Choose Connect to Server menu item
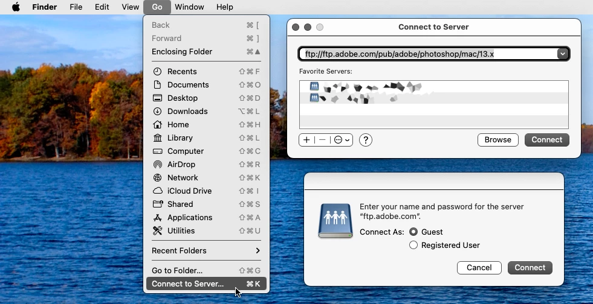 pos(206,283)
